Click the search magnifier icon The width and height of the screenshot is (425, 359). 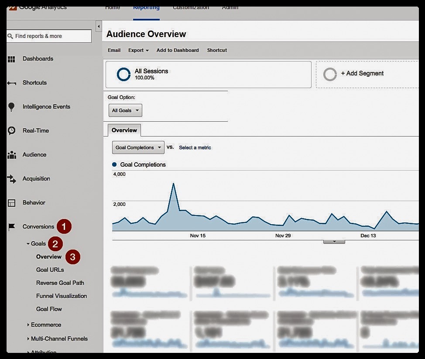tap(10, 36)
